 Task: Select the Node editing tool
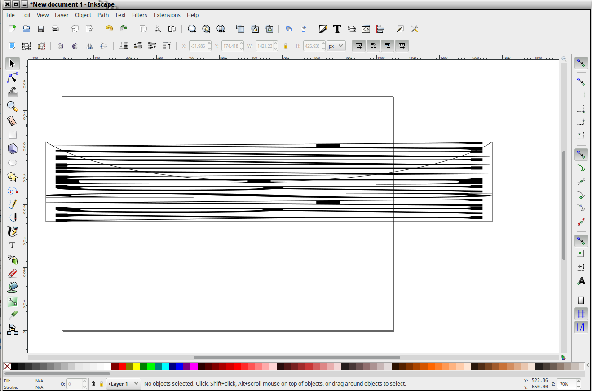pyautogui.click(x=13, y=77)
